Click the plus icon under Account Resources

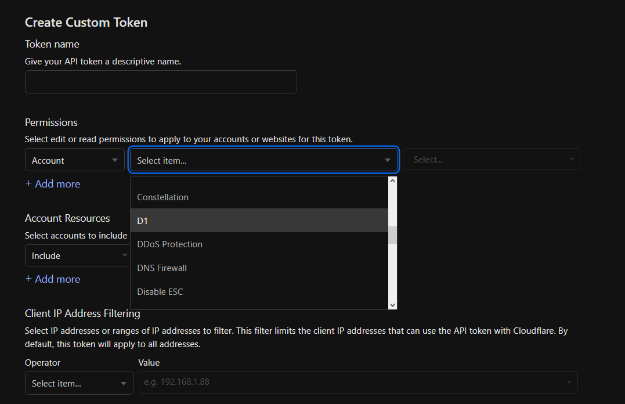[x=28, y=279]
